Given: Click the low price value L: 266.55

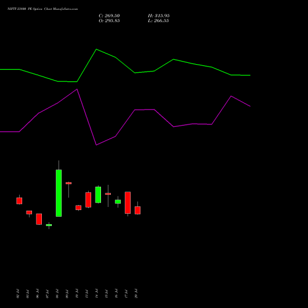Looking at the screenshot, I should click(158, 21).
